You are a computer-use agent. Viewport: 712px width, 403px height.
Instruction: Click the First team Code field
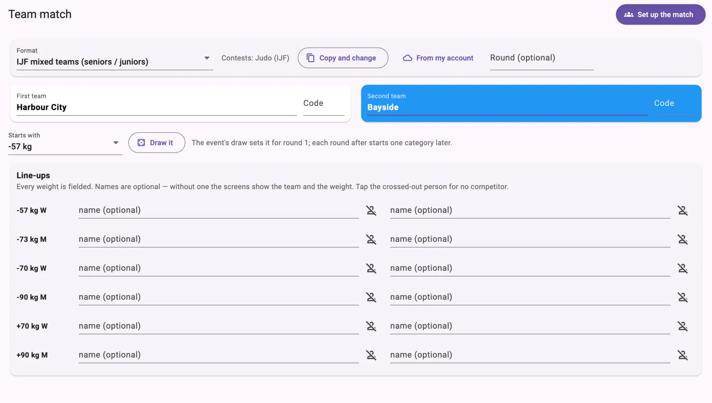[x=324, y=104]
